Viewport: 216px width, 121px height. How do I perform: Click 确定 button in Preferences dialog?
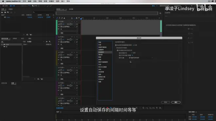pos(176,102)
